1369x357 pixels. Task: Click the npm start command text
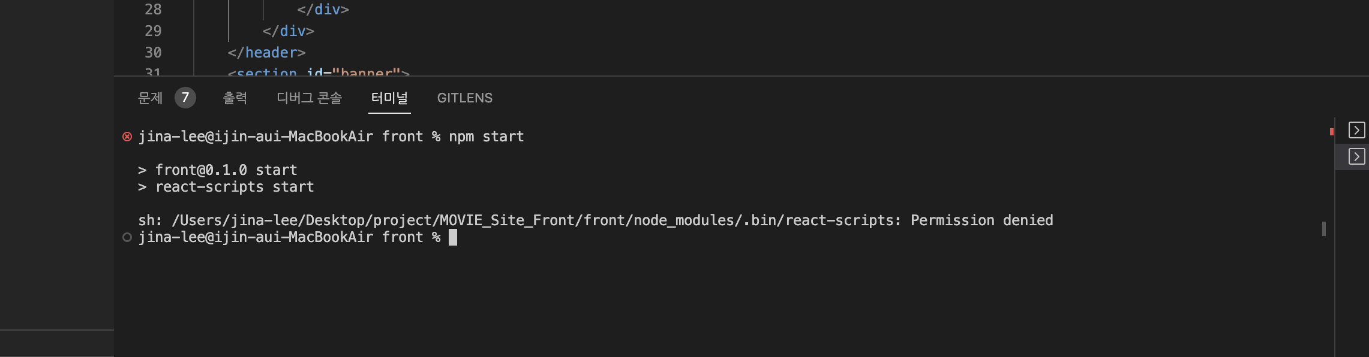(487, 137)
